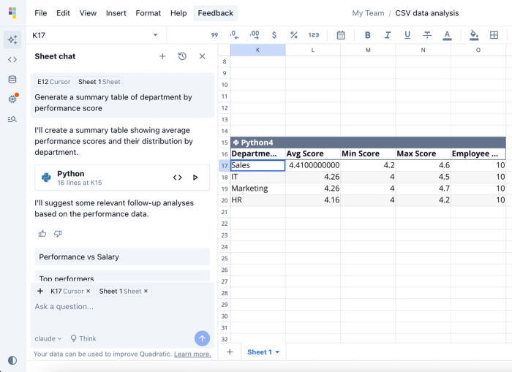The image size is (512, 372).
Task: Toggle the AI sheet chat sidebar icon
Action: coord(12,39)
